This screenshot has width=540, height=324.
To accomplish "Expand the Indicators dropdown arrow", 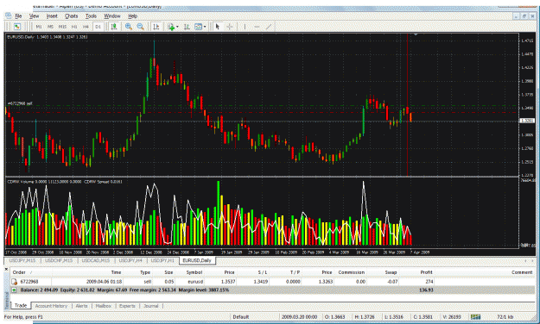I will pyautogui.click(x=177, y=27).
